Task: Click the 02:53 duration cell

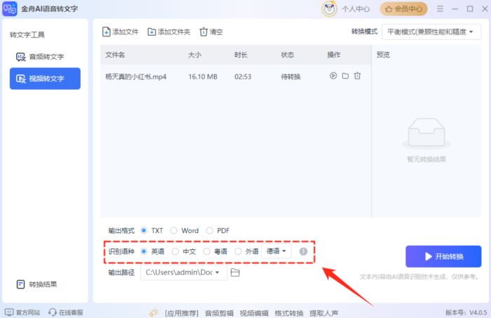Action: tap(243, 77)
